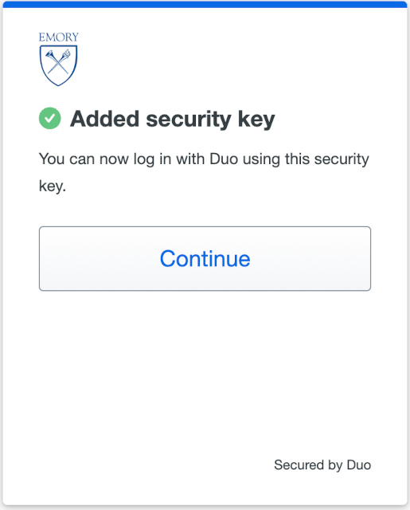Click the "Secured by Duo" footer text
This screenshot has height=510, width=410.
point(322,465)
